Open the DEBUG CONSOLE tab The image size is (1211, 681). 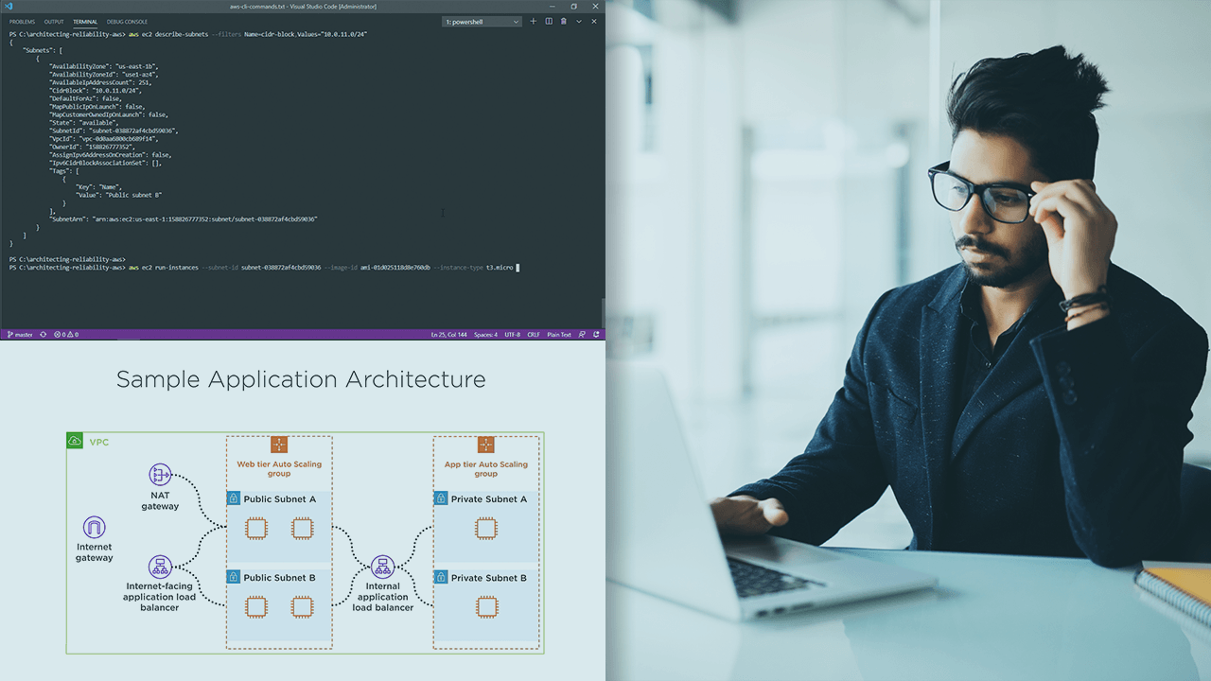click(127, 21)
